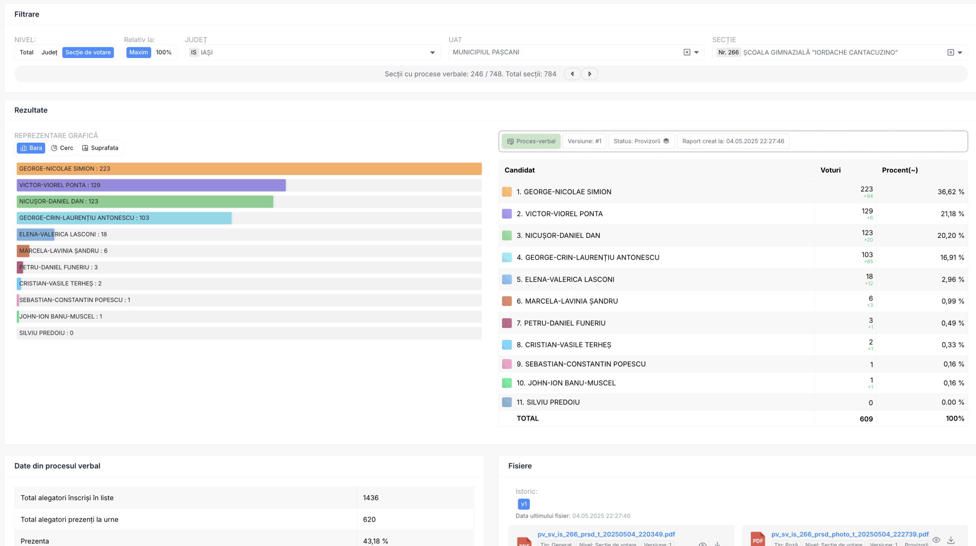976x546 pixels.
Task: Open the Secție dropdown arrow
Action: pyautogui.click(x=960, y=53)
